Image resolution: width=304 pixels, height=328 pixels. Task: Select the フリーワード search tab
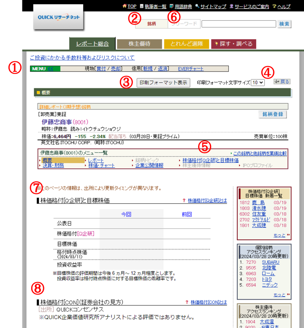184,24
